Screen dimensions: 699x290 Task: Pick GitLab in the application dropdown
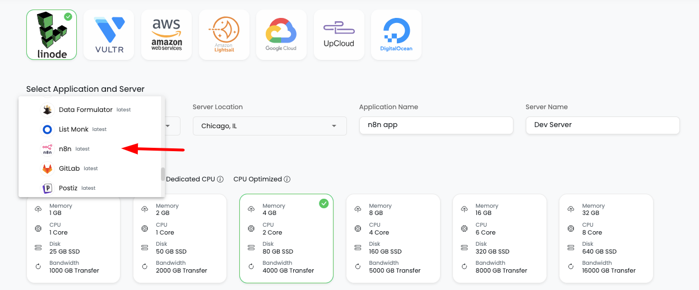pyautogui.click(x=70, y=169)
